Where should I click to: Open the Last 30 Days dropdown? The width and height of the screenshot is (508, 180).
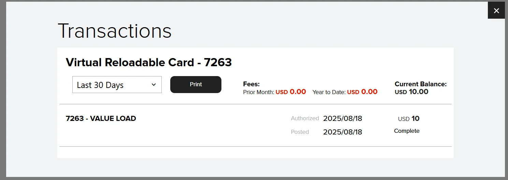117,85
